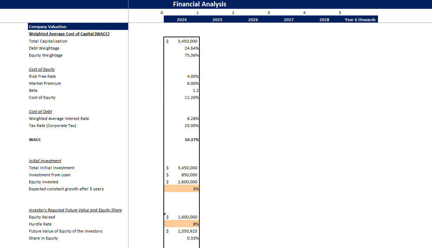Select the 2025 column header

(217, 20)
